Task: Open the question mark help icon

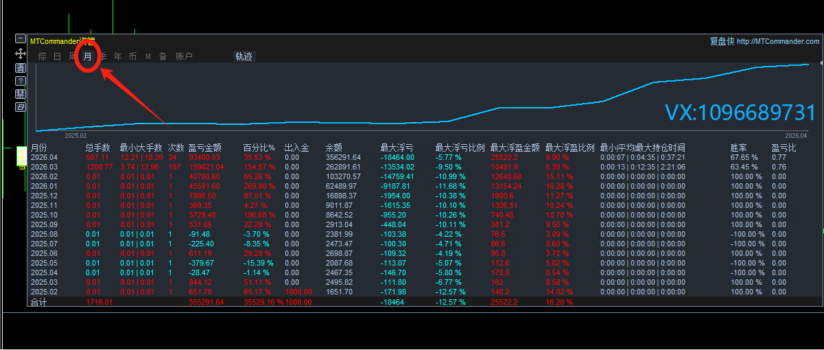Action: click(21, 81)
